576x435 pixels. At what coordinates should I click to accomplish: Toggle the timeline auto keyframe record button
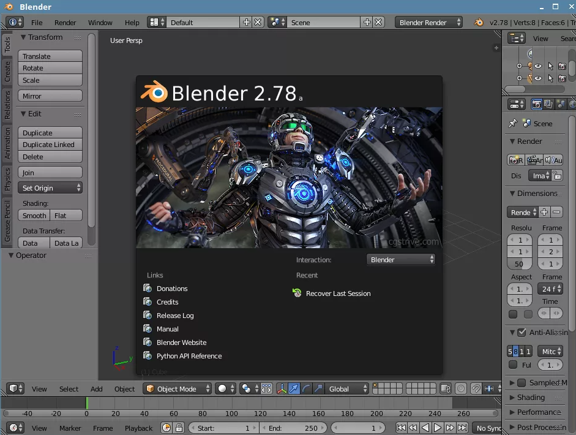click(x=166, y=428)
